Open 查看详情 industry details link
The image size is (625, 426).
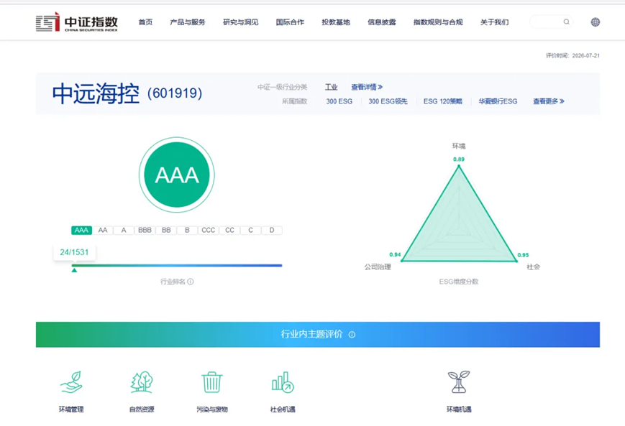tap(367, 87)
